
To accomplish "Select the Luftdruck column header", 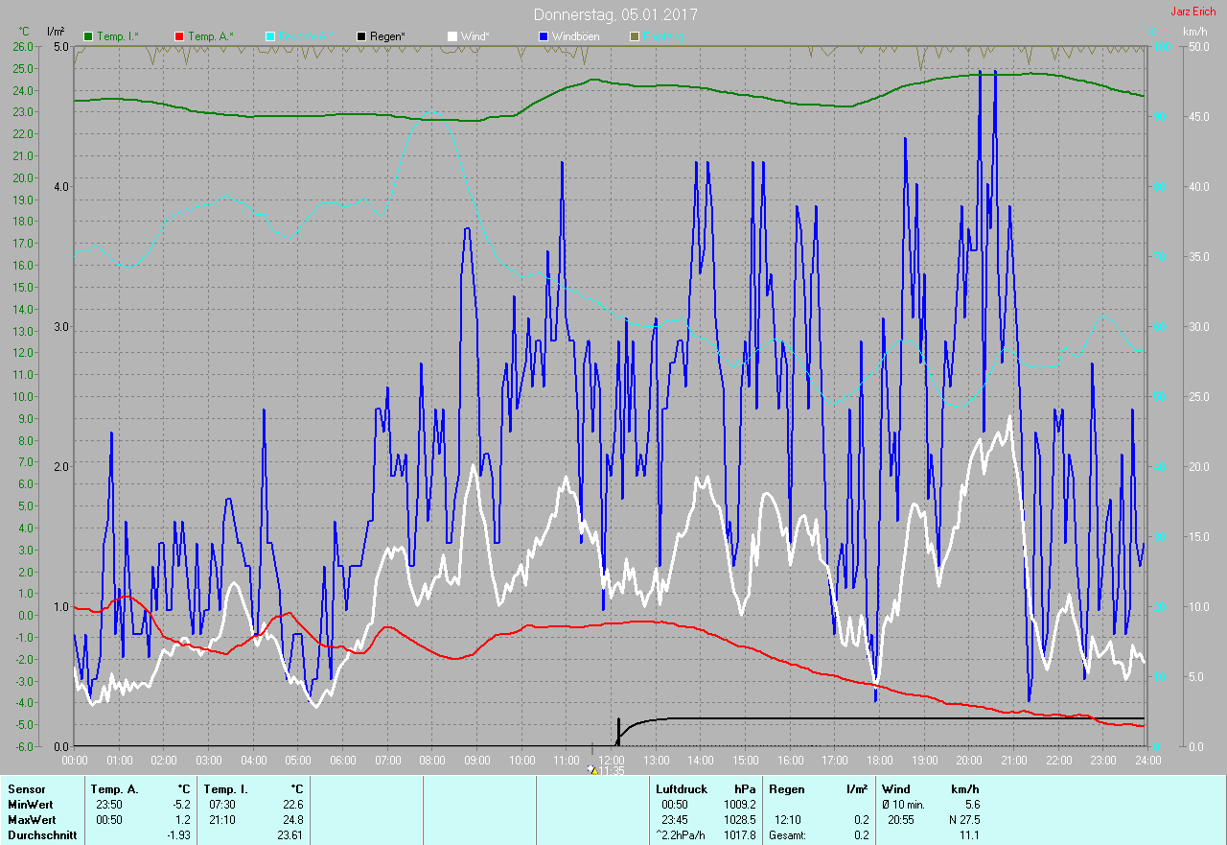I will pos(681,789).
